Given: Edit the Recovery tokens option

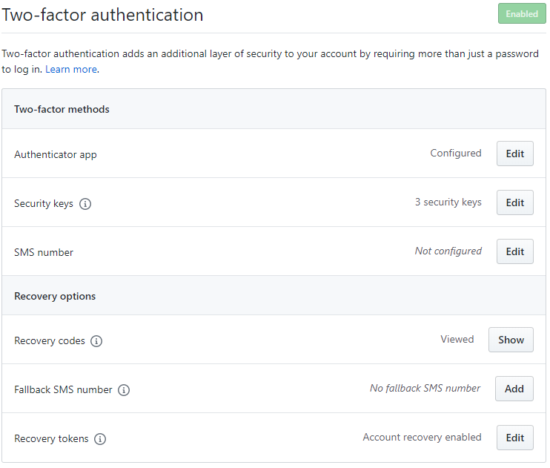Looking at the screenshot, I should tap(515, 438).
